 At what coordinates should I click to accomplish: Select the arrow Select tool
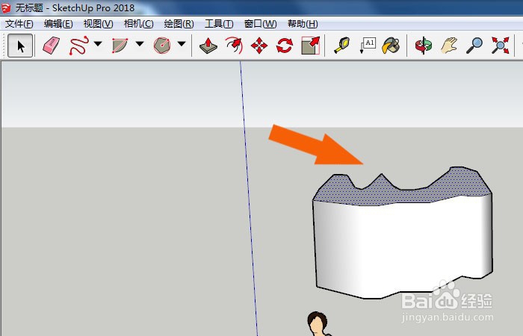(20, 46)
